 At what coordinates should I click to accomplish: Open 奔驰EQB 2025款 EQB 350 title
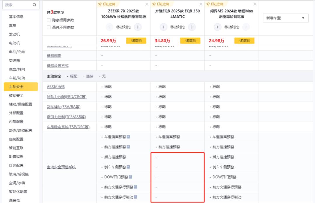pos(178,14)
